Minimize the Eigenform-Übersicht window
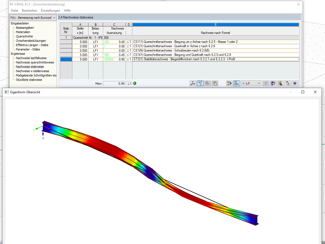The image size is (325, 244). (291, 92)
